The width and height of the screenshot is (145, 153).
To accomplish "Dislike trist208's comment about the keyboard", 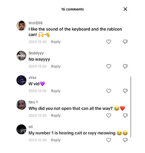I will (125, 42).
